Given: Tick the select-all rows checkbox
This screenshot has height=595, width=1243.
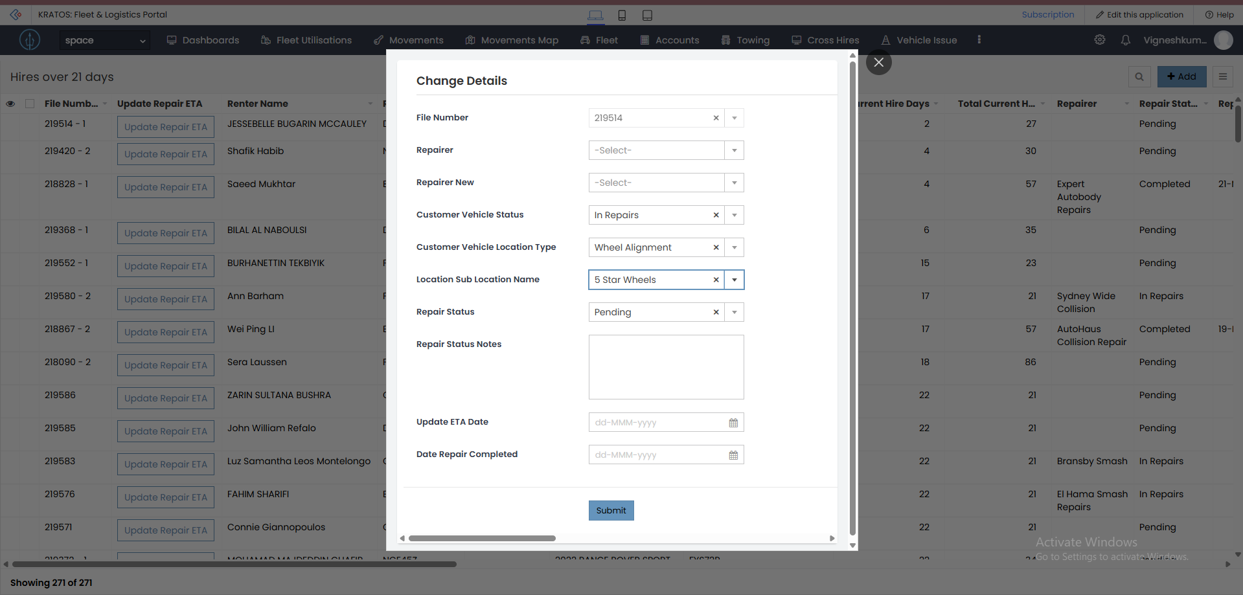Looking at the screenshot, I should [x=30, y=104].
